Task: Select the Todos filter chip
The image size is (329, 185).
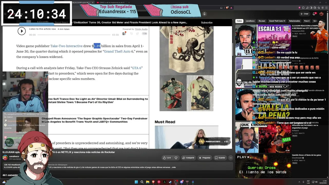Action: pos(239,21)
